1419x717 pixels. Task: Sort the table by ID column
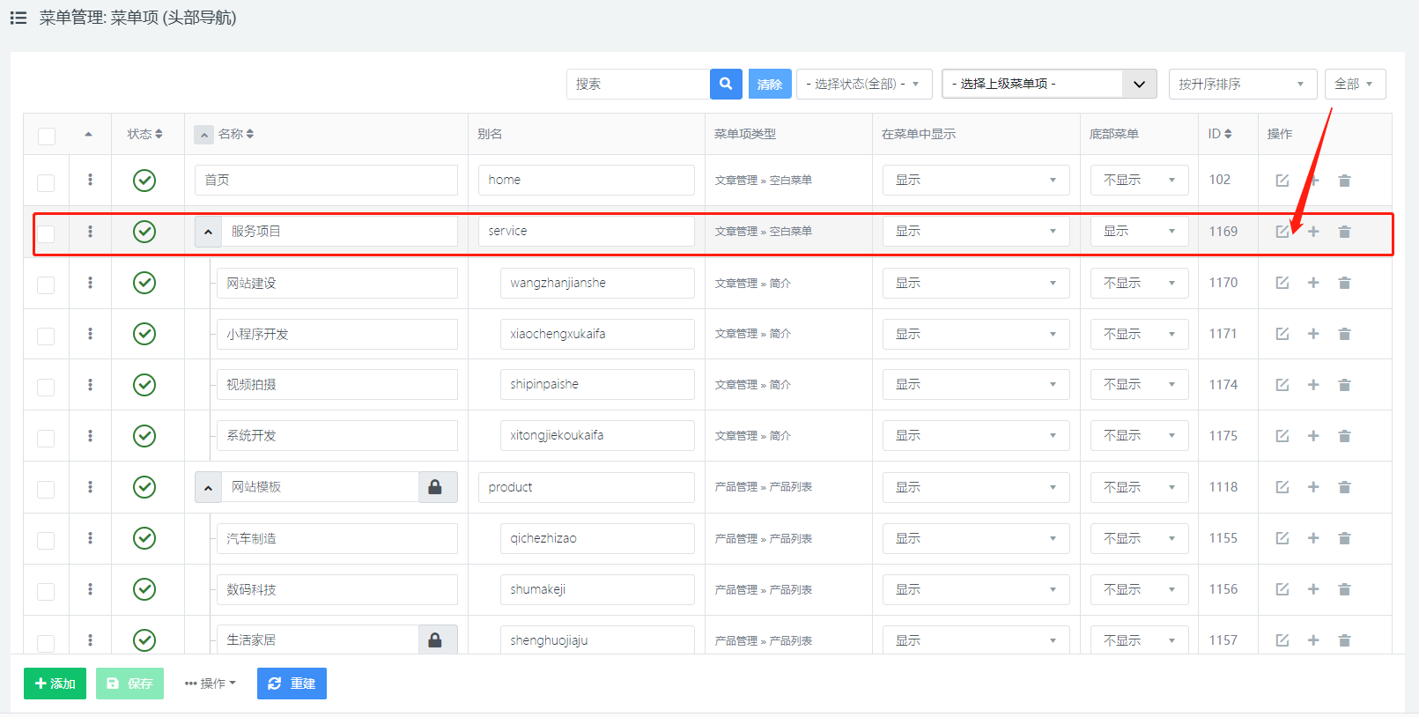(x=1220, y=134)
